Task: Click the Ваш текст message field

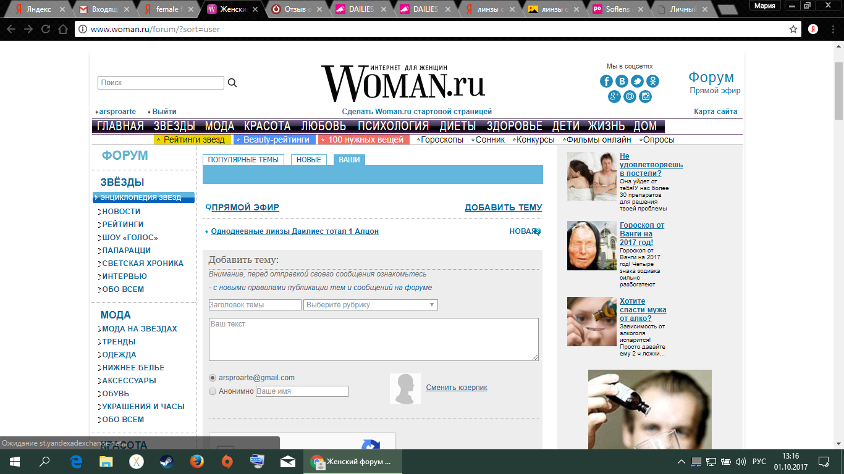Action: (x=373, y=339)
